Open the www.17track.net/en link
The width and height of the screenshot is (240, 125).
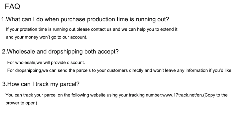point(183,95)
